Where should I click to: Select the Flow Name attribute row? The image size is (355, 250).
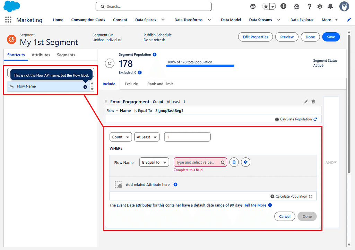[x=49, y=86]
